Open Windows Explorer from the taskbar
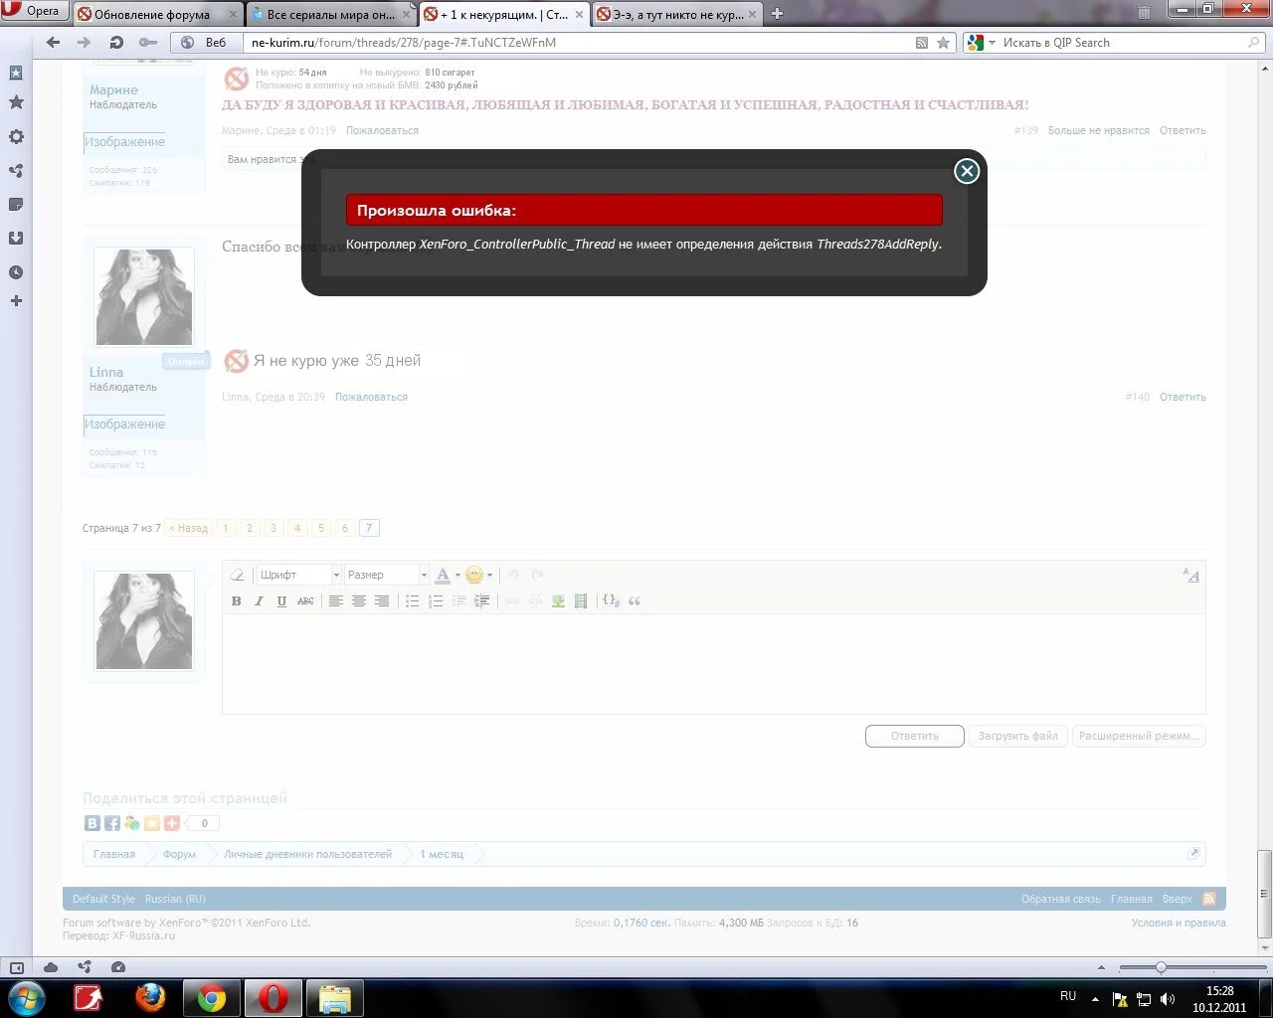This screenshot has width=1273, height=1018. (334, 997)
